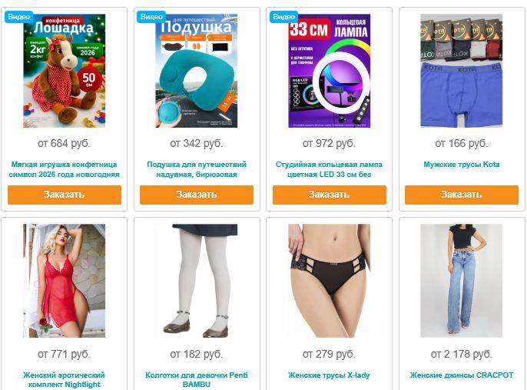
Task: Order the soft toy for 684 руб.
Action: coord(65,195)
